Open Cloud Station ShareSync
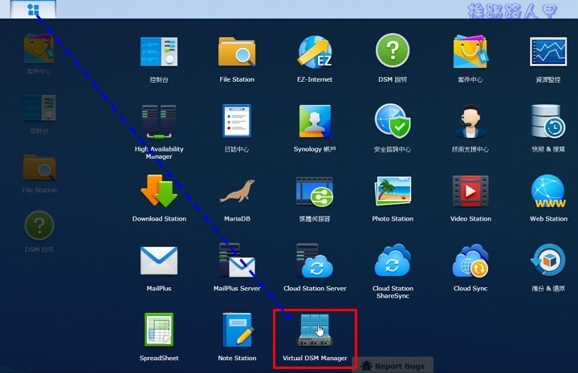The width and height of the screenshot is (578, 373). coord(393,260)
